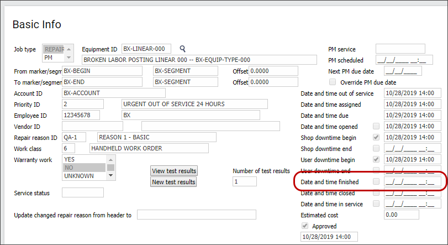Toggle the Approved checkbox
The width and height of the screenshot is (448, 245).
click(304, 226)
